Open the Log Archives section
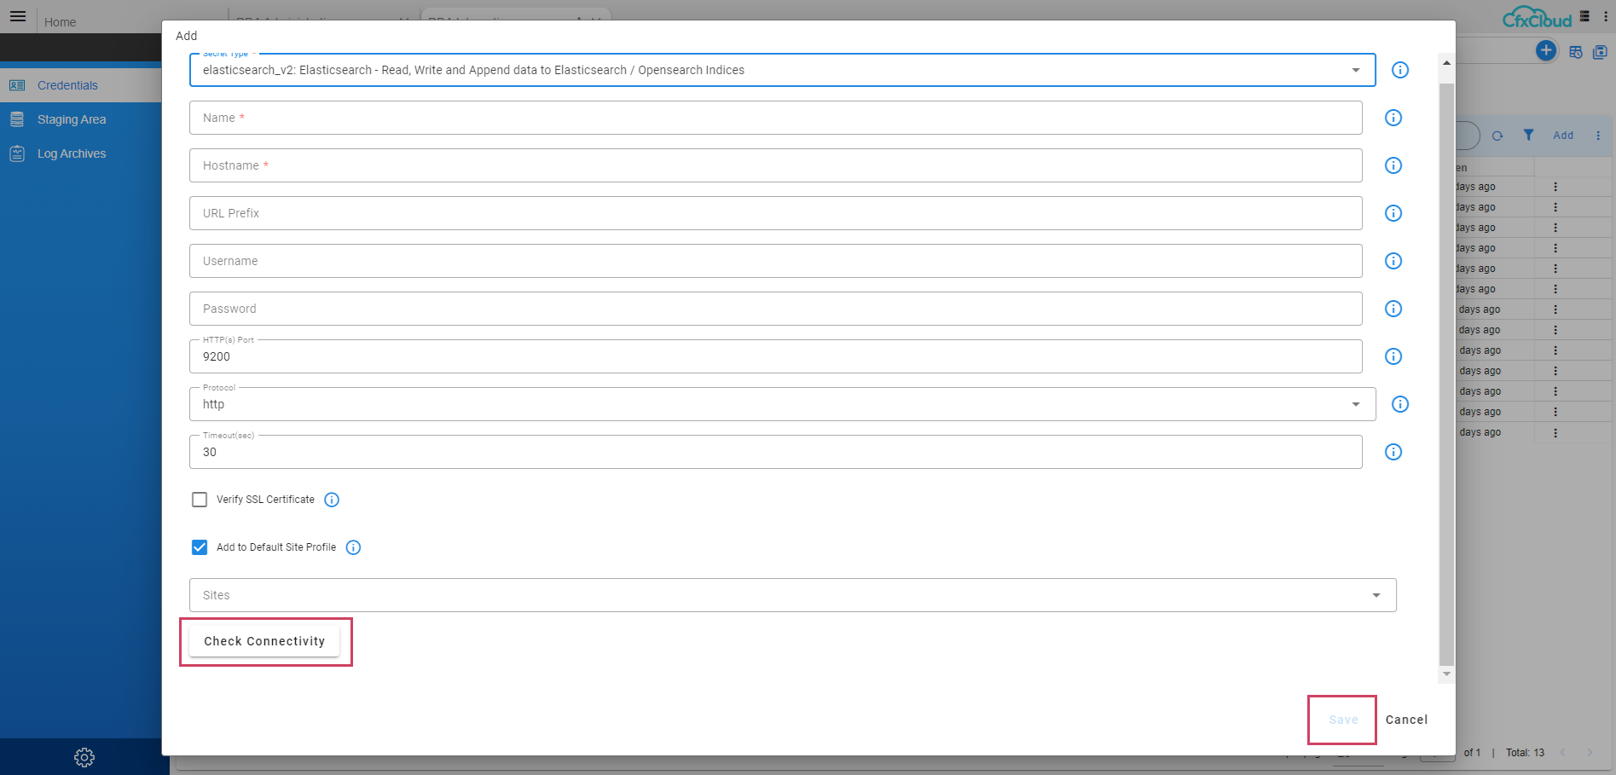The height and width of the screenshot is (775, 1616). tap(72, 153)
